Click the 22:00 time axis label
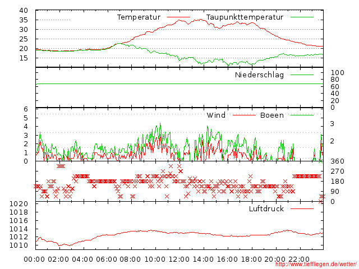Viewport: 359px width, 269px height. tap(299, 259)
